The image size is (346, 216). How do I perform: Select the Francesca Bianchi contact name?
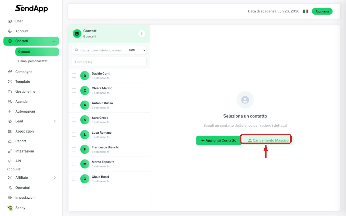point(105,147)
